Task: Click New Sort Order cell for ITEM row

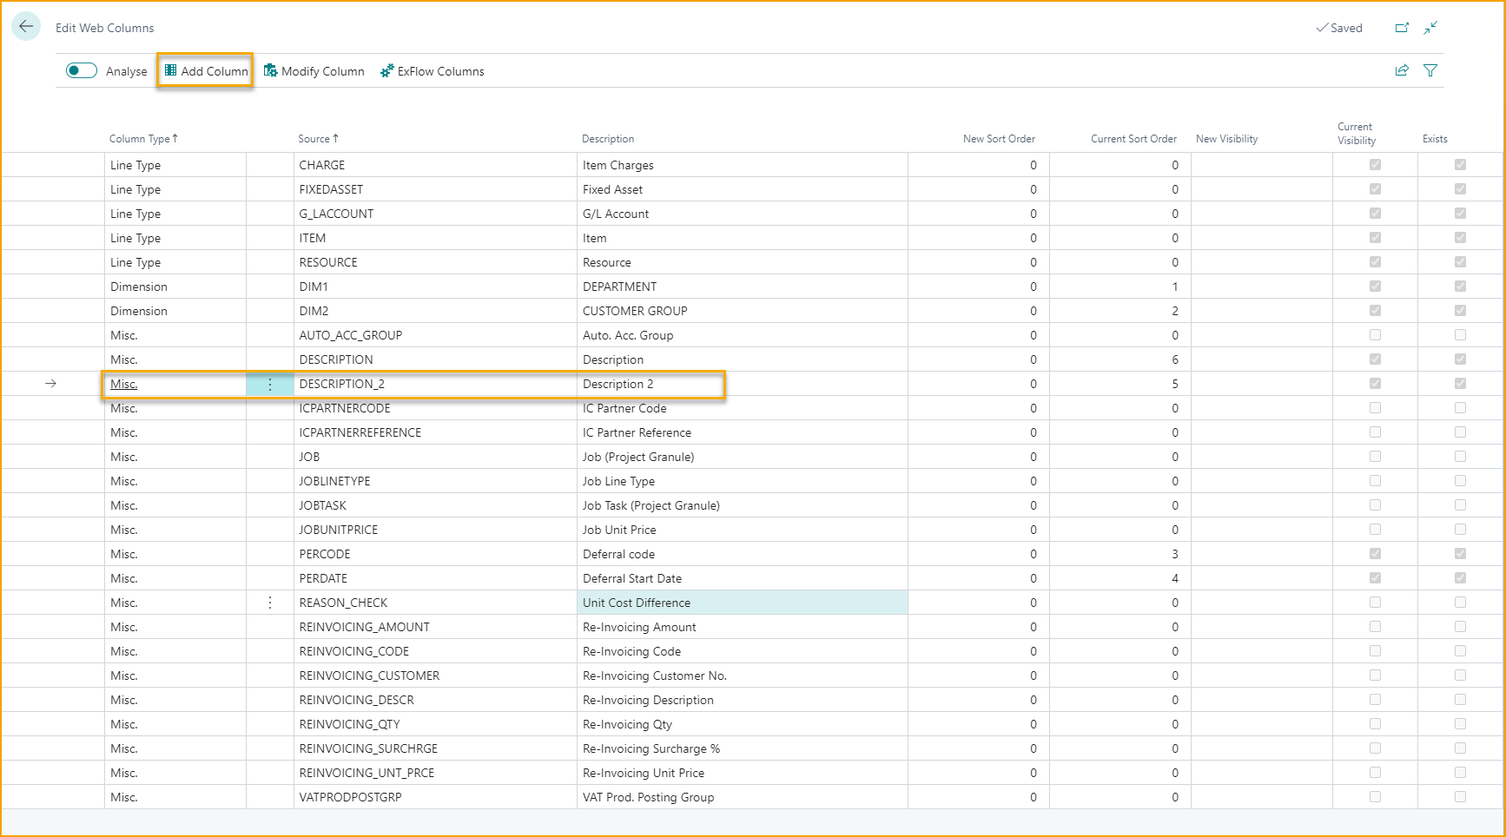Action: 978,238
